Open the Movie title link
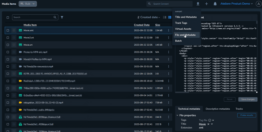Viewport: 262px width, 132px height. [x=202, y=124]
